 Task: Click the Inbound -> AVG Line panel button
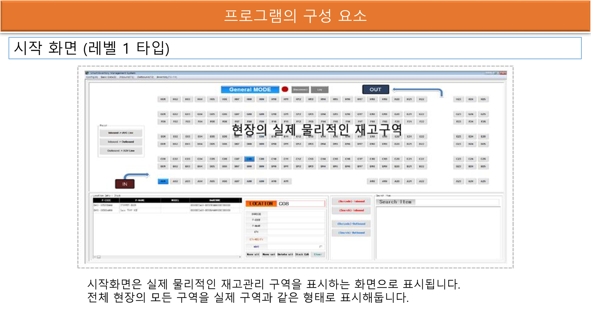(121, 133)
